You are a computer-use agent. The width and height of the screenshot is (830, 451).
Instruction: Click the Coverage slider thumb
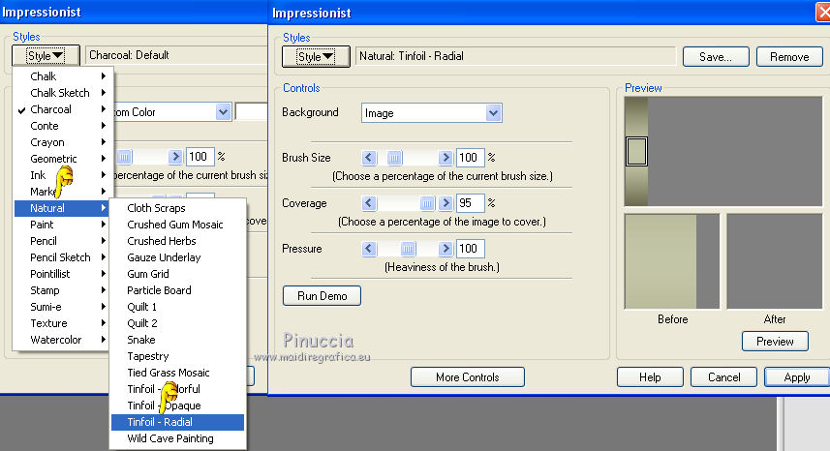(427, 203)
